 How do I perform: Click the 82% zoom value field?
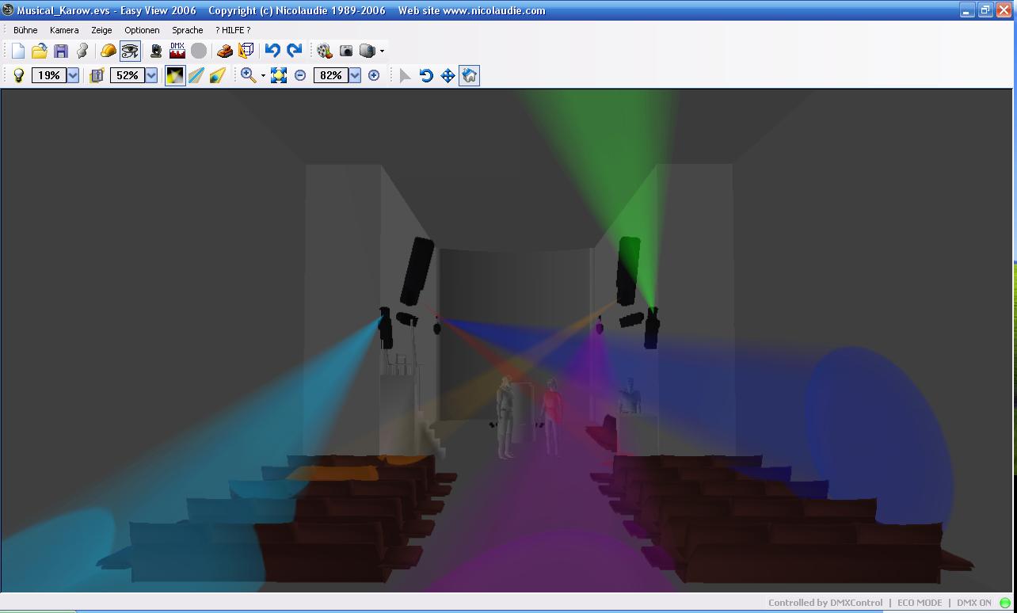tap(330, 75)
